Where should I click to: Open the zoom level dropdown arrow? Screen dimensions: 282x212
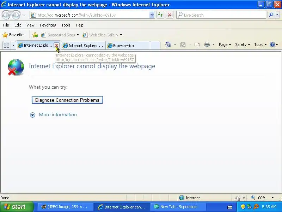272,198
